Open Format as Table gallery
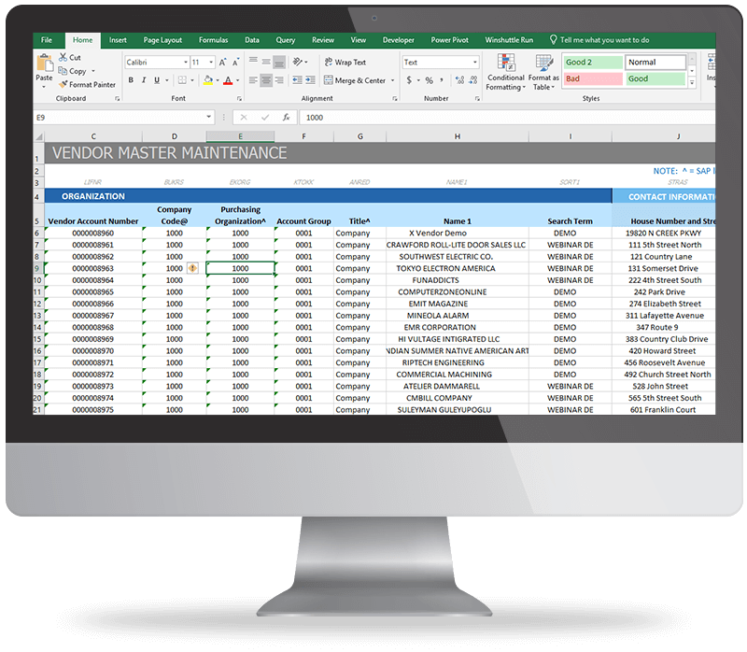 pyautogui.click(x=543, y=72)
